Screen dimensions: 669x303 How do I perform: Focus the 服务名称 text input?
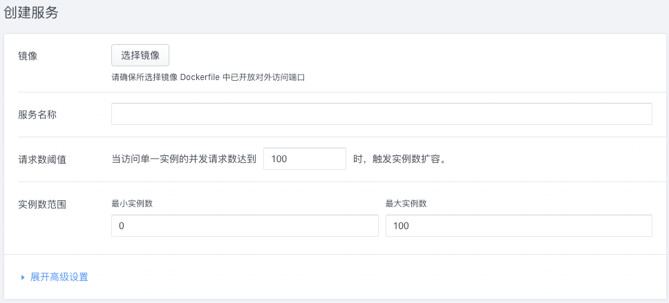381,114
